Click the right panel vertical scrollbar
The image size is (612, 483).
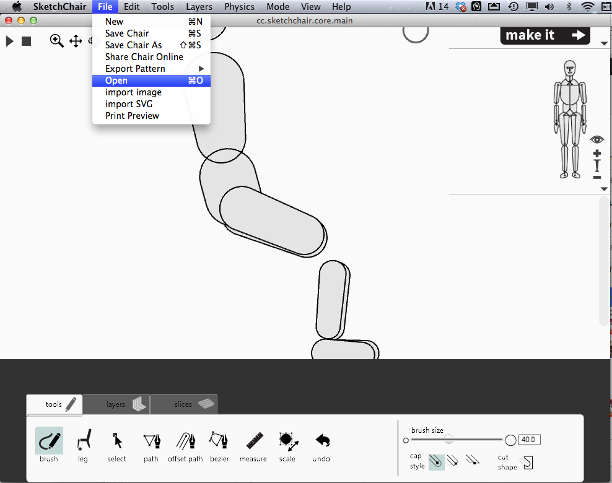604,261
